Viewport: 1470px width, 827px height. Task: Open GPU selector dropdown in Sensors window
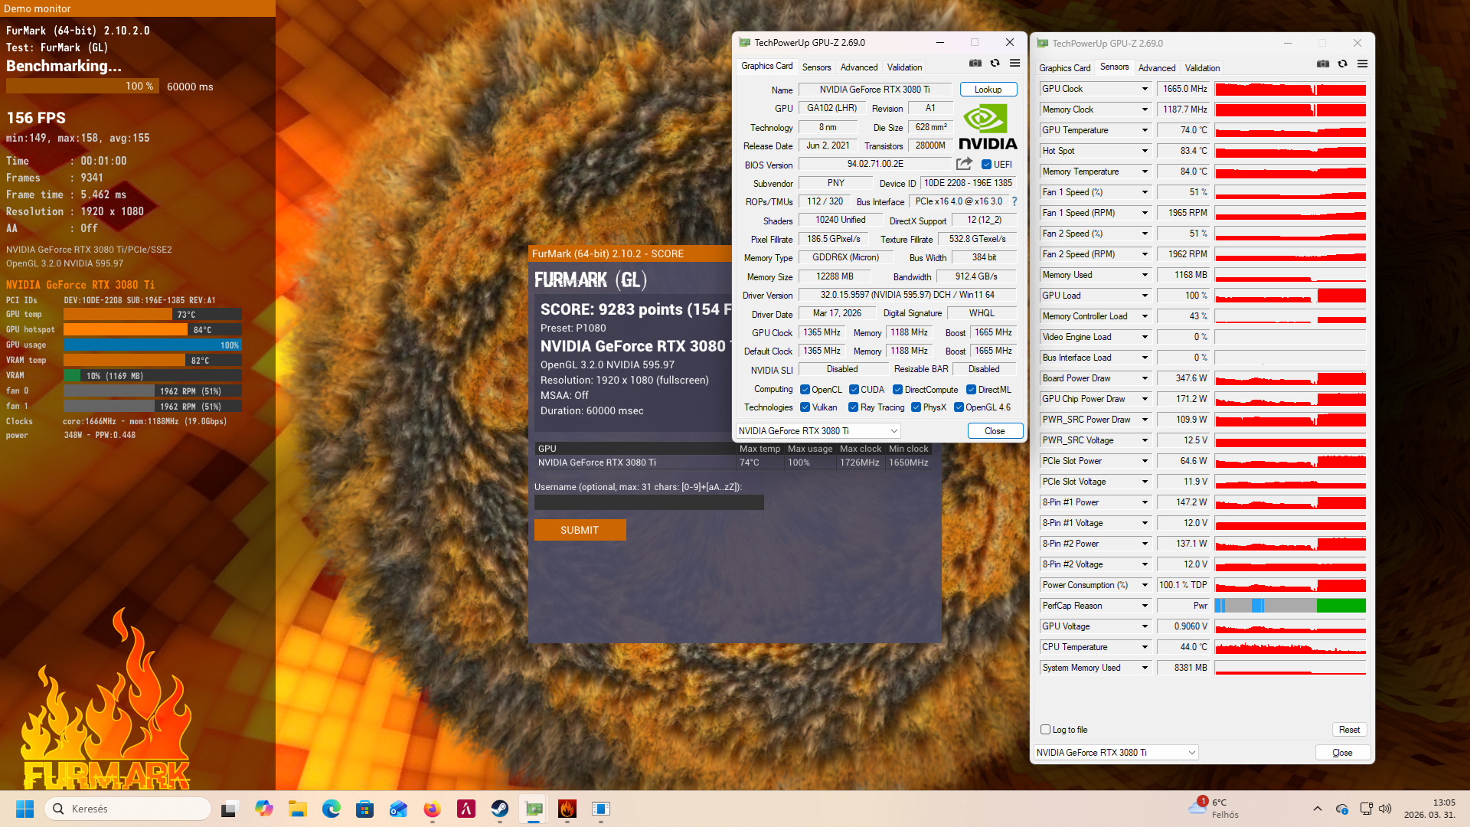(x=1116, y=753)
